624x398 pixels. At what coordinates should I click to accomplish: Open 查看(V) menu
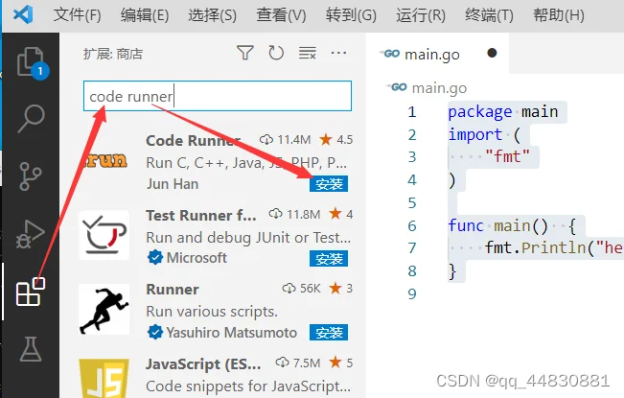pos(281,15)
